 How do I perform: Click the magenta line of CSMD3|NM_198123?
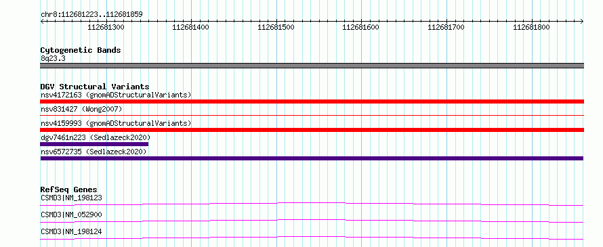click(x=312, y=204)
